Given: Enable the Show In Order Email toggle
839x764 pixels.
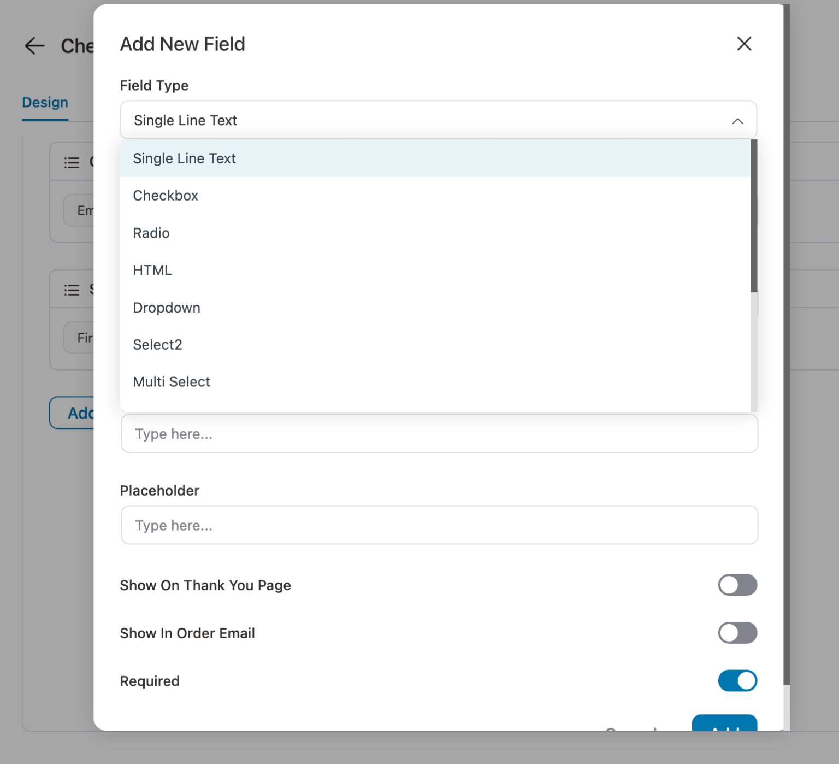Looking at the screenshot, I should pos(738,633).
